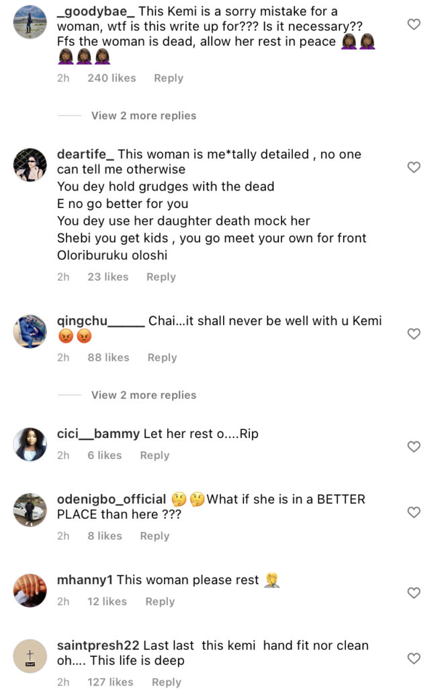This screenshot has height=689, width=444.
Task: Tap the heart next to mhanny1 comment
Action: coord(414,593)
